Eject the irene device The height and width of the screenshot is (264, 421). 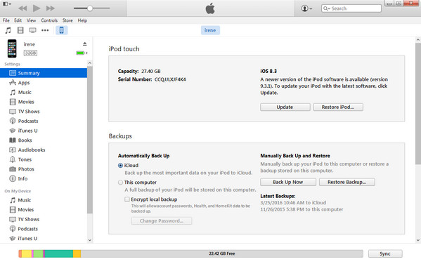pyautogui.click(x=85, y=44)
